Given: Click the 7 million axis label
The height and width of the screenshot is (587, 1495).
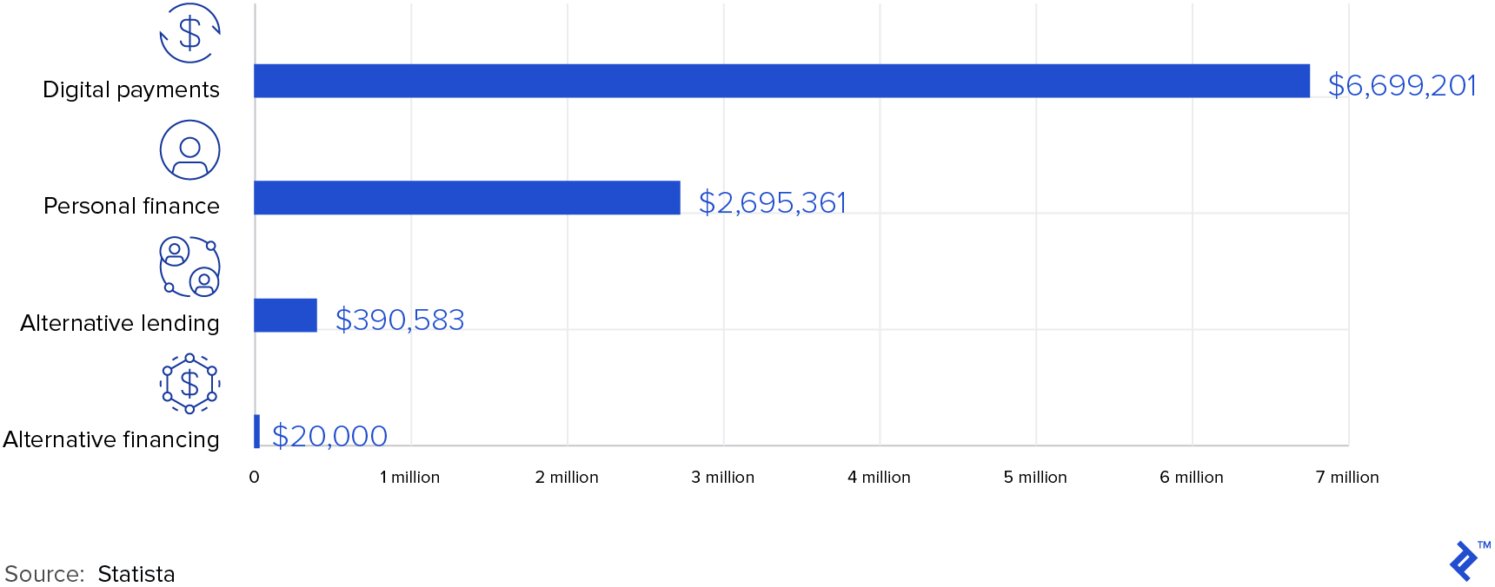Looking at the screenshot, I should [x=1347, y=478].
